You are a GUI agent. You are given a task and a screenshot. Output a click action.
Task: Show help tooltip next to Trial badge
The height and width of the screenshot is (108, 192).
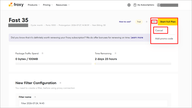point(146,22)
